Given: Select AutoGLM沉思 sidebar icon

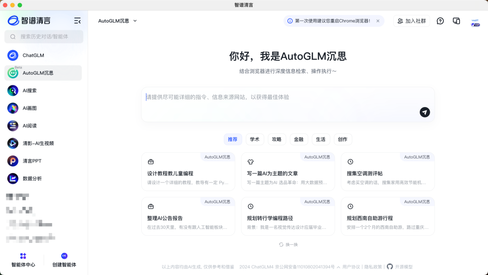Looking at the screenshot, I should point(13,73).
